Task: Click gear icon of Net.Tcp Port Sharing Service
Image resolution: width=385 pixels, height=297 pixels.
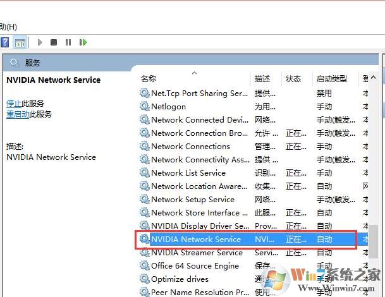Action: point(144,93)
